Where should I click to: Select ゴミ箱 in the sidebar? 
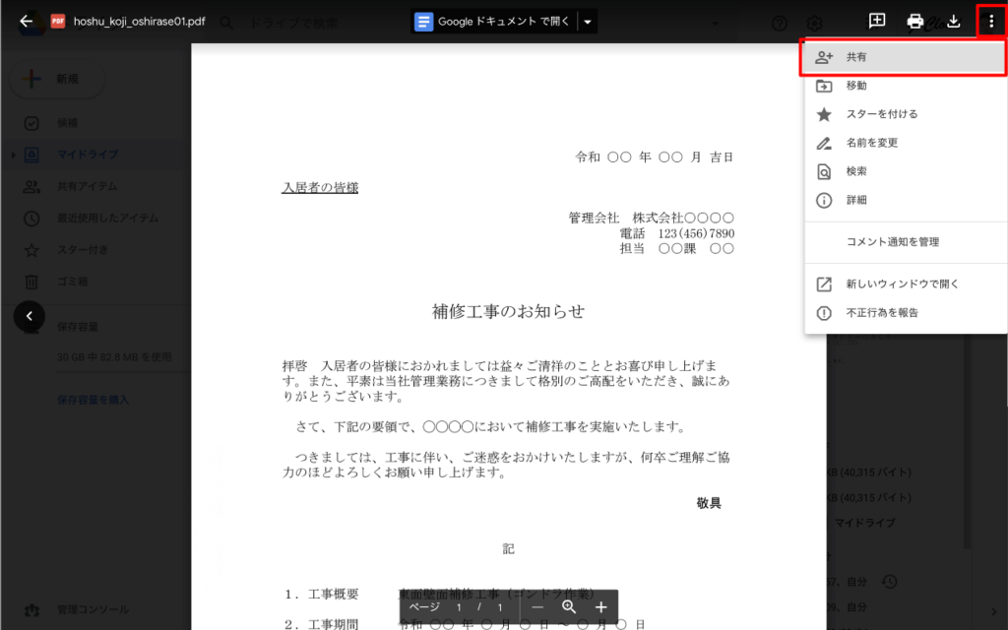[x=73, y=282]
